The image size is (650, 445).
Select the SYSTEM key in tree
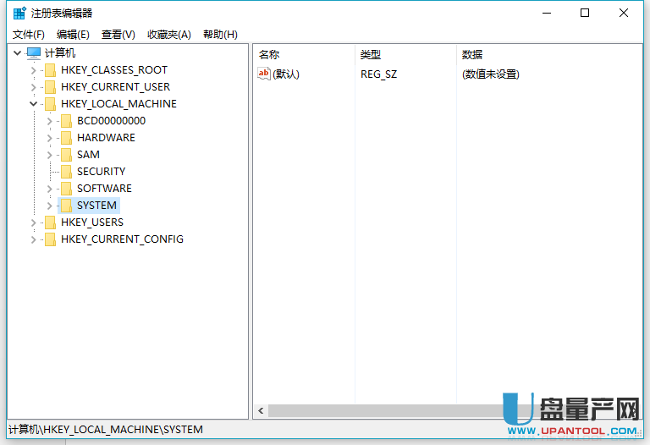[x=96, y=206]
